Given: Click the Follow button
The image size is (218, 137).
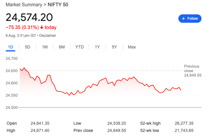Looking at the screenshot, I should point(190,19).
